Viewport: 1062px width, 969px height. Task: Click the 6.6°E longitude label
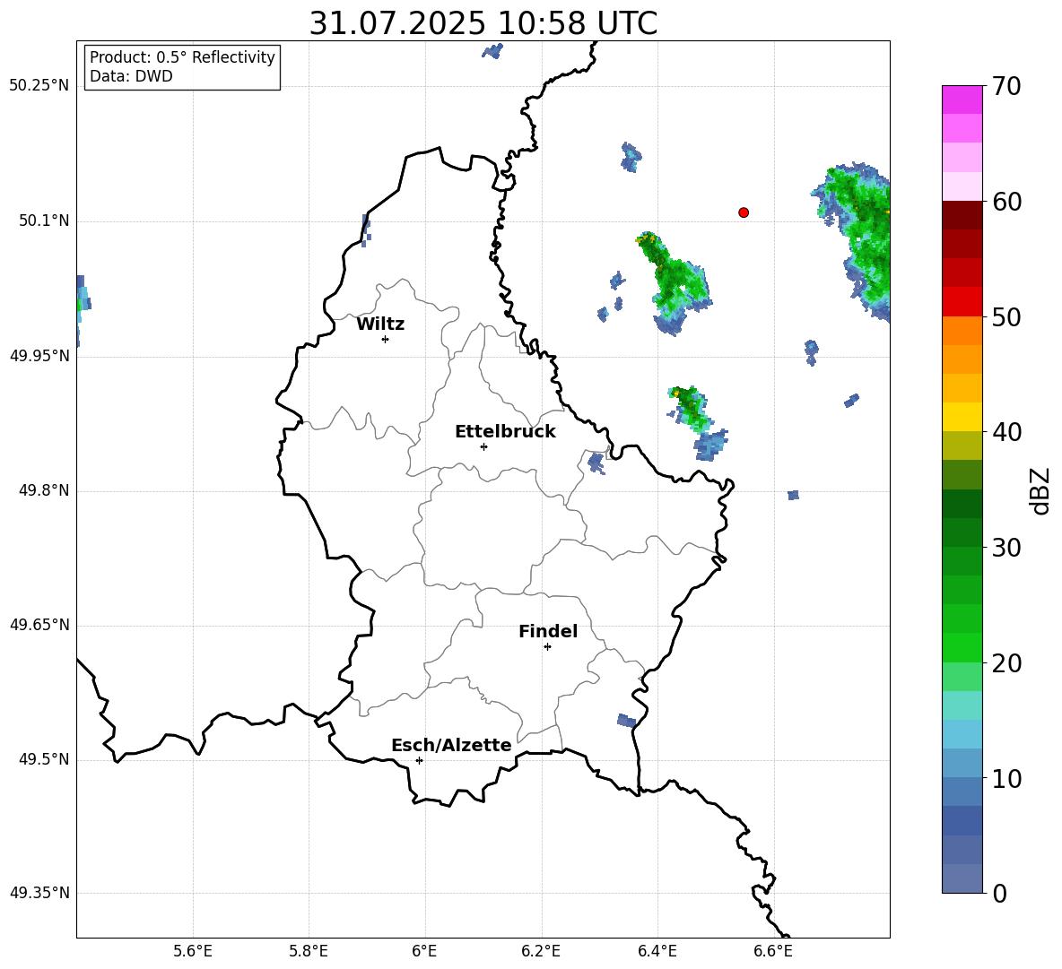773,951
